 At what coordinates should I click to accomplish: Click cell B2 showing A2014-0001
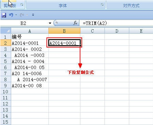pos(64,43)
